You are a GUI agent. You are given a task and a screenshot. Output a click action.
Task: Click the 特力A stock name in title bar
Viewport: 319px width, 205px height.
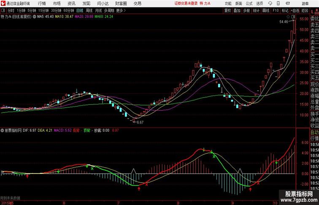(x=205, y=3)
